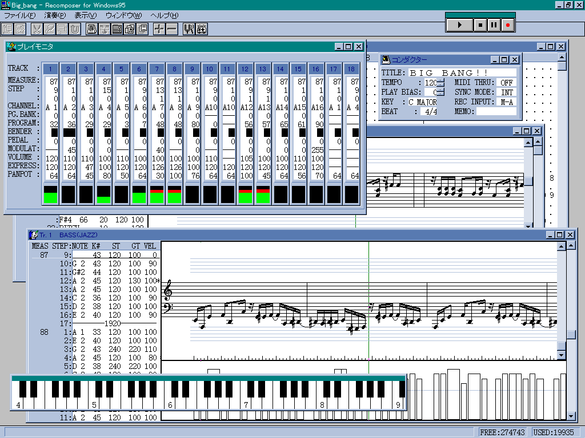Click the music note files icon

pos(130,29)
